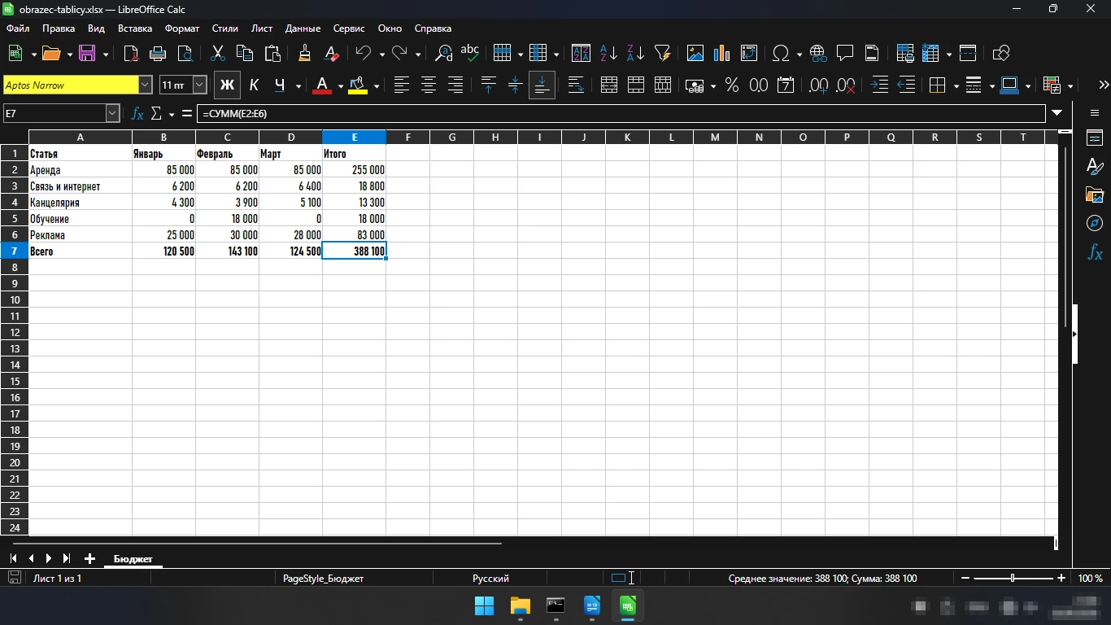Insert a hyperlink
This screenshot has height=625, width=1111.
click(x=818, y=54)
